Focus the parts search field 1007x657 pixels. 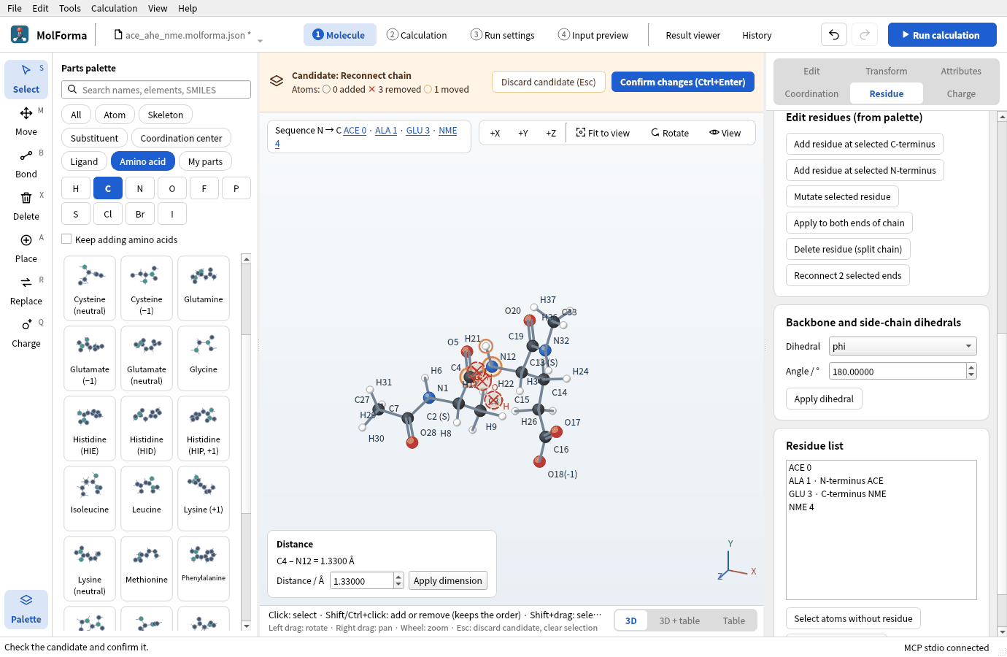point(156,90)
